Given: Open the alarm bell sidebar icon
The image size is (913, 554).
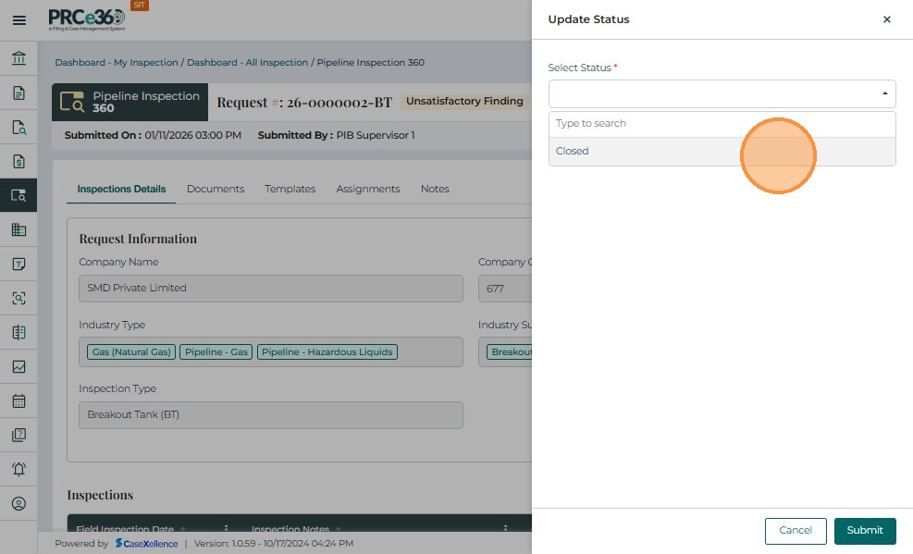Looking at the screenshot, I should pos(19,469).
